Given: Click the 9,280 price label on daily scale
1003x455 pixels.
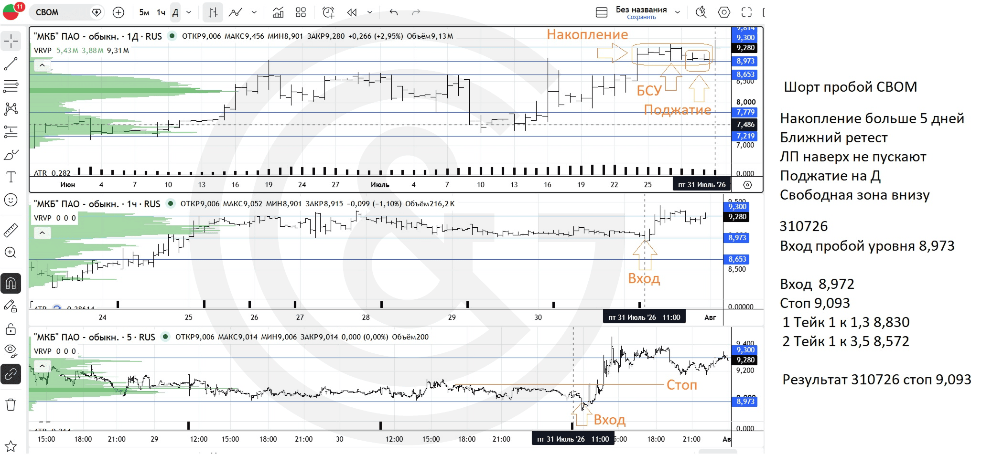Looking at the screenshot, I should point(745,48).
